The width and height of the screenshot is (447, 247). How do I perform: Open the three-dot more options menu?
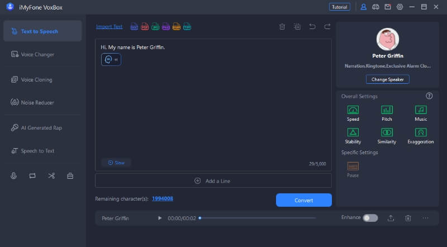tap(425, 218)
